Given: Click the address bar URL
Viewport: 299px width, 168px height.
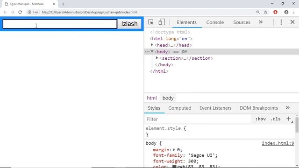Looking at the screenshot, I should click(89, 12).
